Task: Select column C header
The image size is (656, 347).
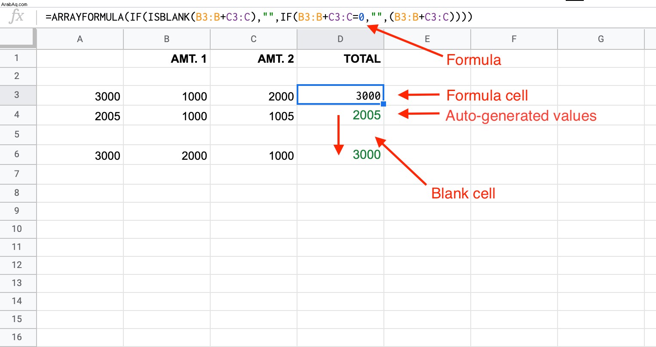Action: [x=254, y=39]
